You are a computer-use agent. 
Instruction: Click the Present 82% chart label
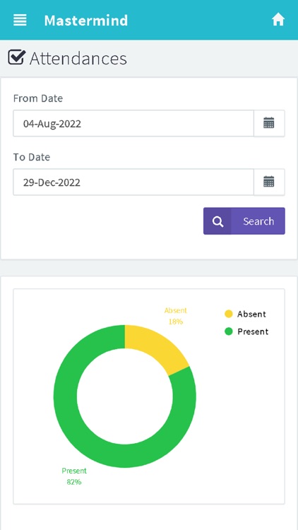tap(74, 476)
